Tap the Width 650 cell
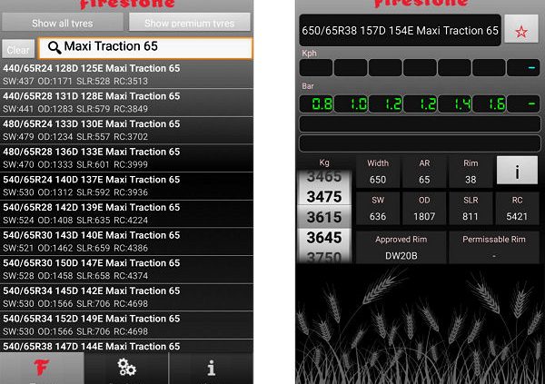The image size is (545, 384). pos(378,172)
